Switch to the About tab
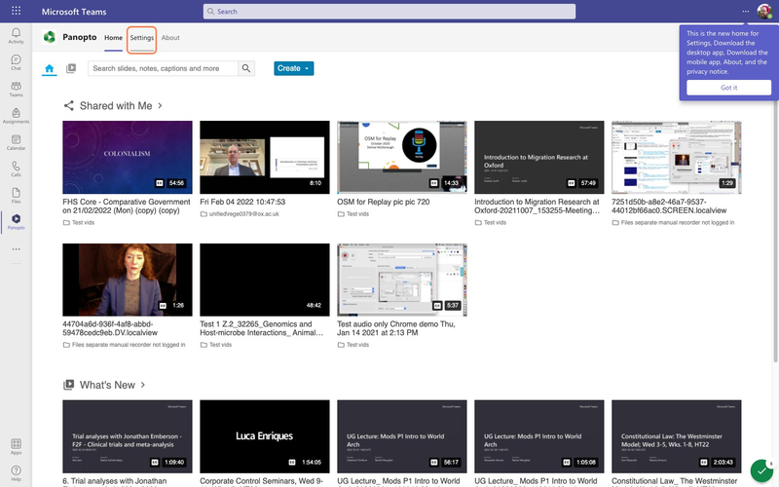This screenshot has width=779, height=487. pyautogui.click(x=170, y=38)
